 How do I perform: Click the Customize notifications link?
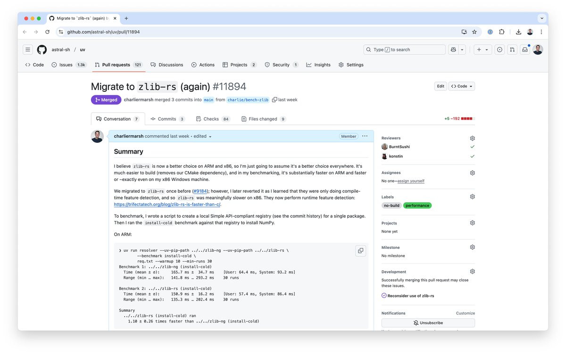[x=466, y=313]
